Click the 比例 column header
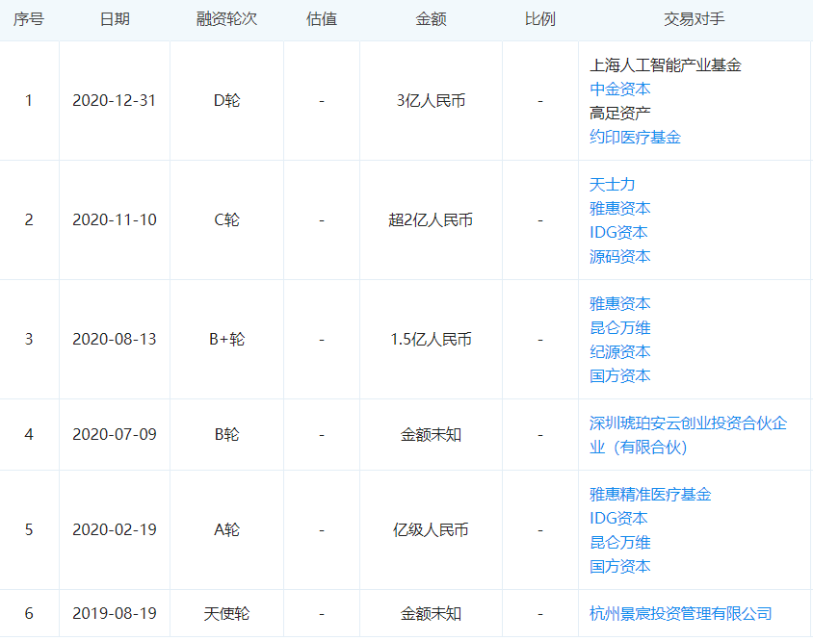Viewport: 813px width, 641px height. point(539,19)
